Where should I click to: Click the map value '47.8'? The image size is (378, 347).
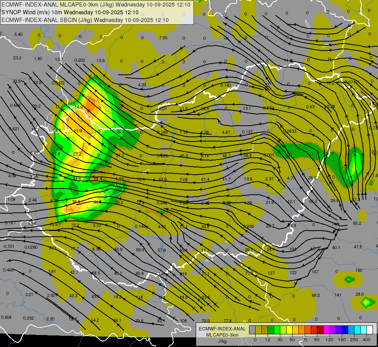[x=358, y=247]
